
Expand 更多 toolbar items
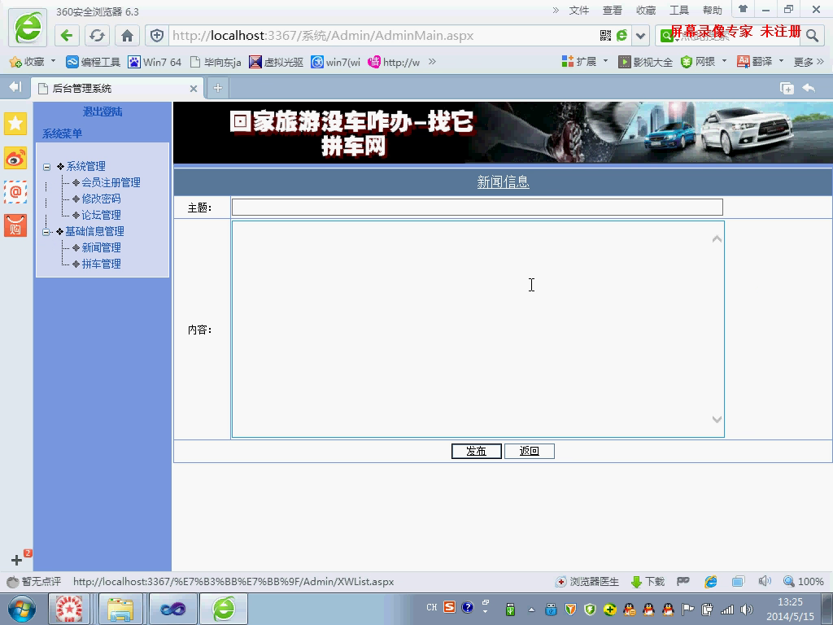809,62
